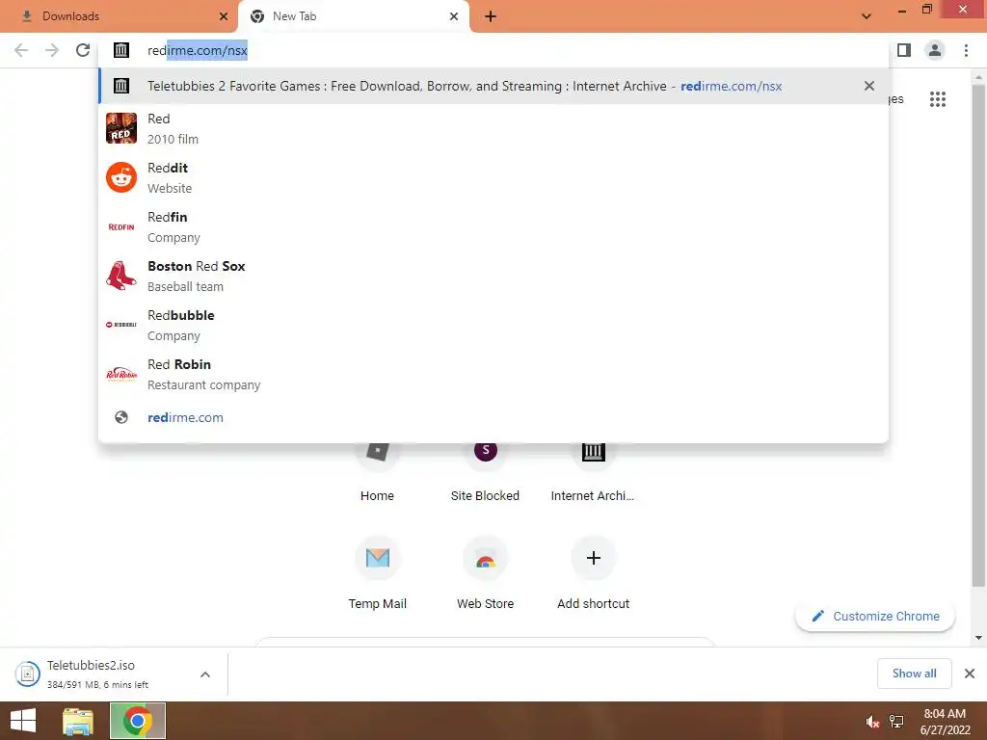The image size is (987, 740).
Task: Open the Chrome profile avatar
Action: 935,50
